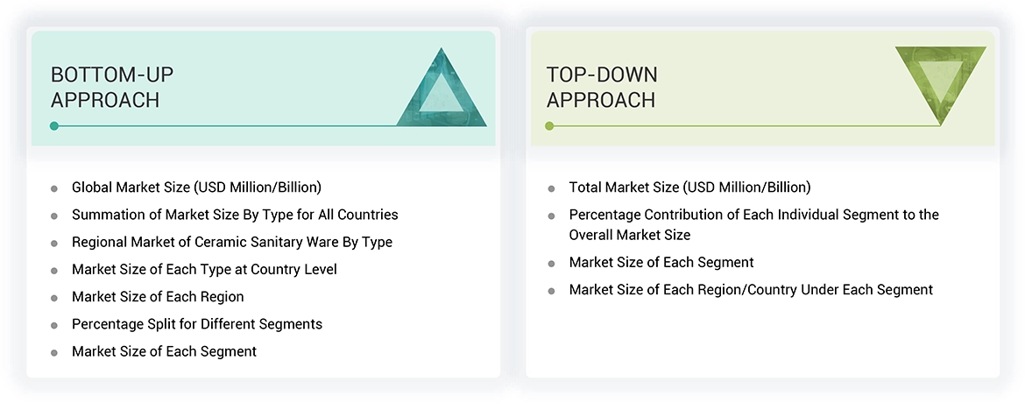Viewport: 1025px width, 403px height.
Task: Click the teal dot under Bottom-Up heading
Action: tap(54, 126)
